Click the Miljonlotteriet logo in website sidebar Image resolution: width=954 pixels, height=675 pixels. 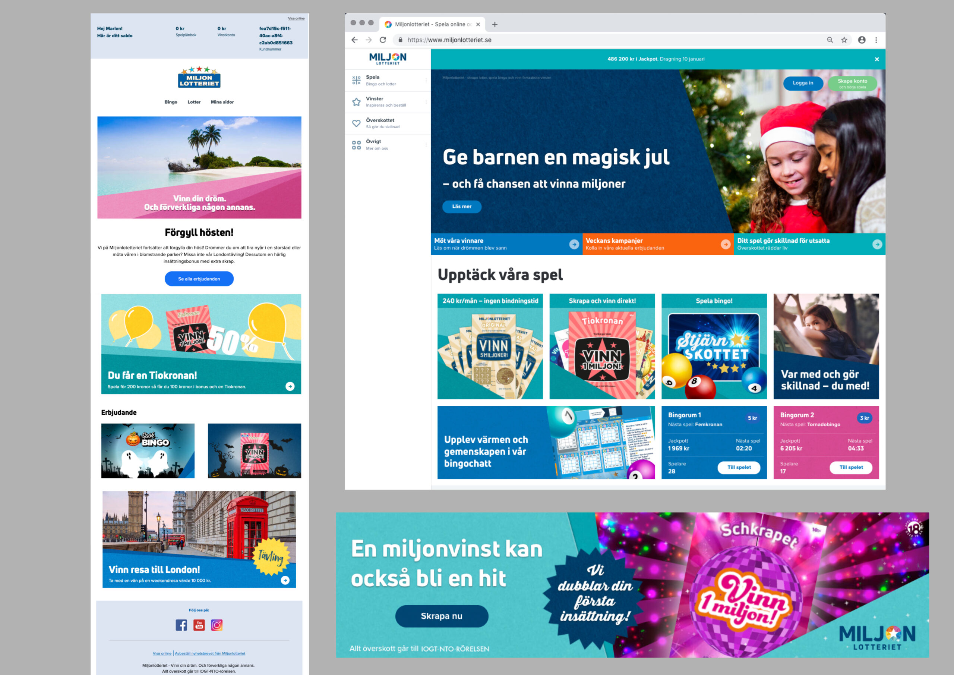pyautogui.click(x=388, y=59)
